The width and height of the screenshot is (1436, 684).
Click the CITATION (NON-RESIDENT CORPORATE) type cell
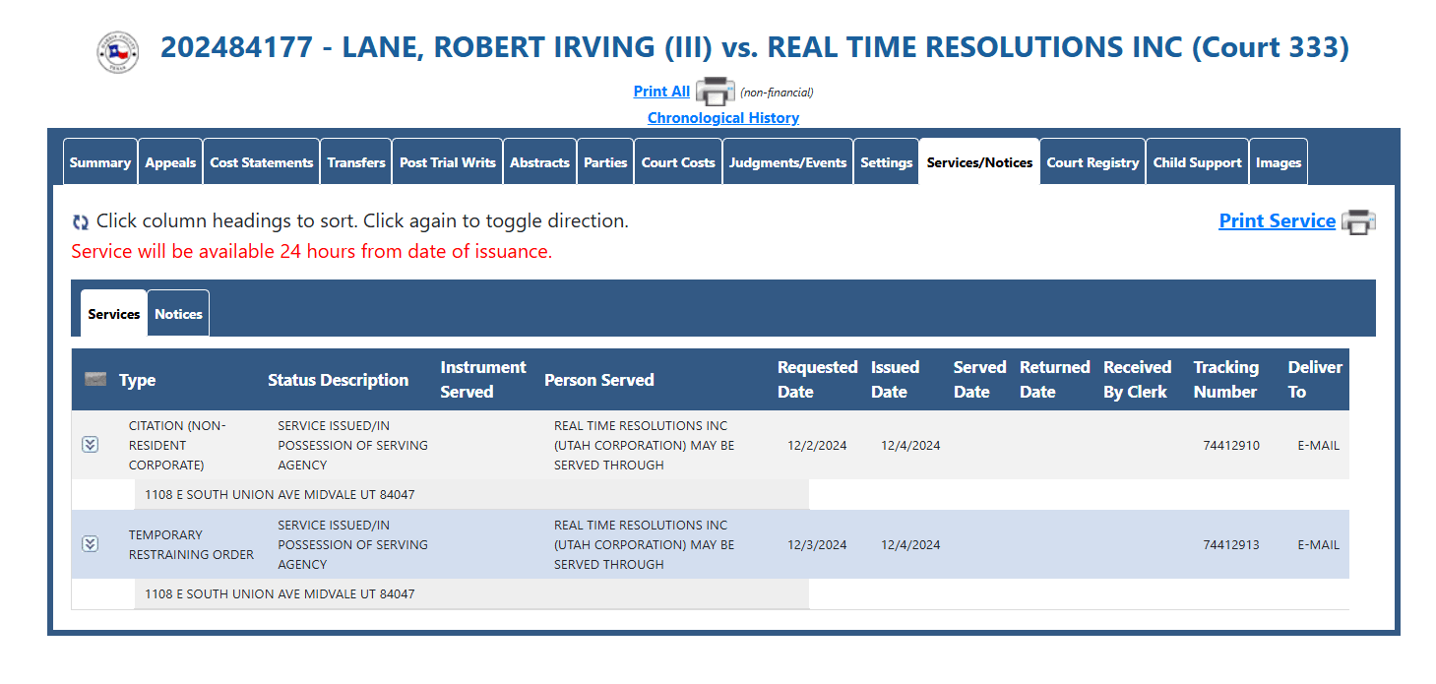pos(177,446)
